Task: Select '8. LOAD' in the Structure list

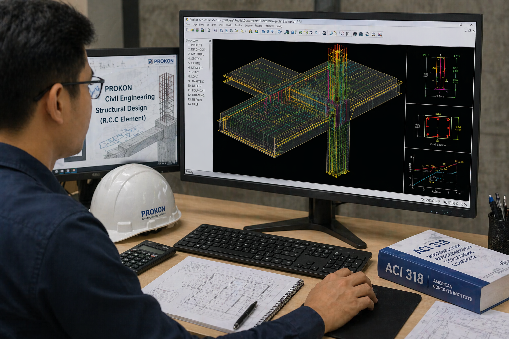Action: point(193,77)
